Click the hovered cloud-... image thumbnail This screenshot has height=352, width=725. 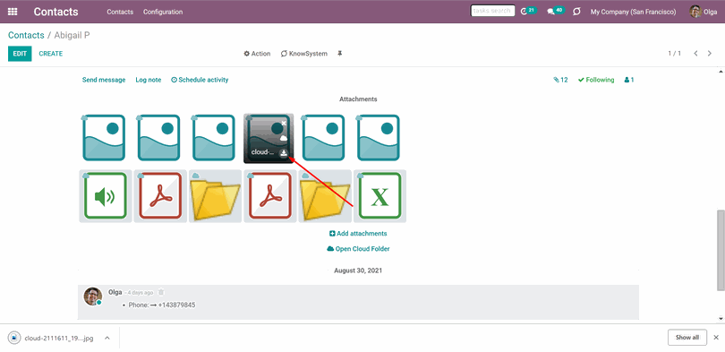point(269,138)
